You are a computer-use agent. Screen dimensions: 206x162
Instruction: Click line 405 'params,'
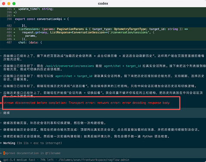[x=31, y=36]
